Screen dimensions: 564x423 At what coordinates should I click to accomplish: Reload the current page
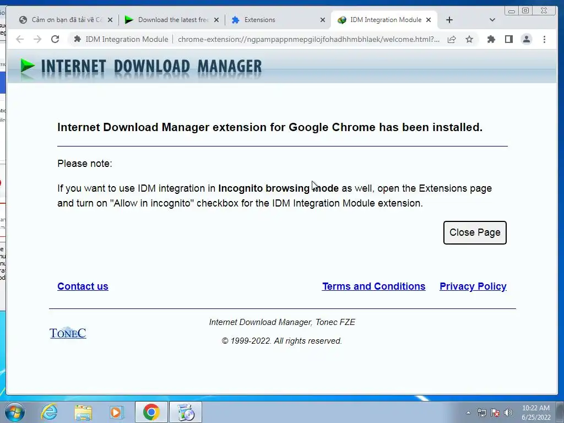[55, 39]
